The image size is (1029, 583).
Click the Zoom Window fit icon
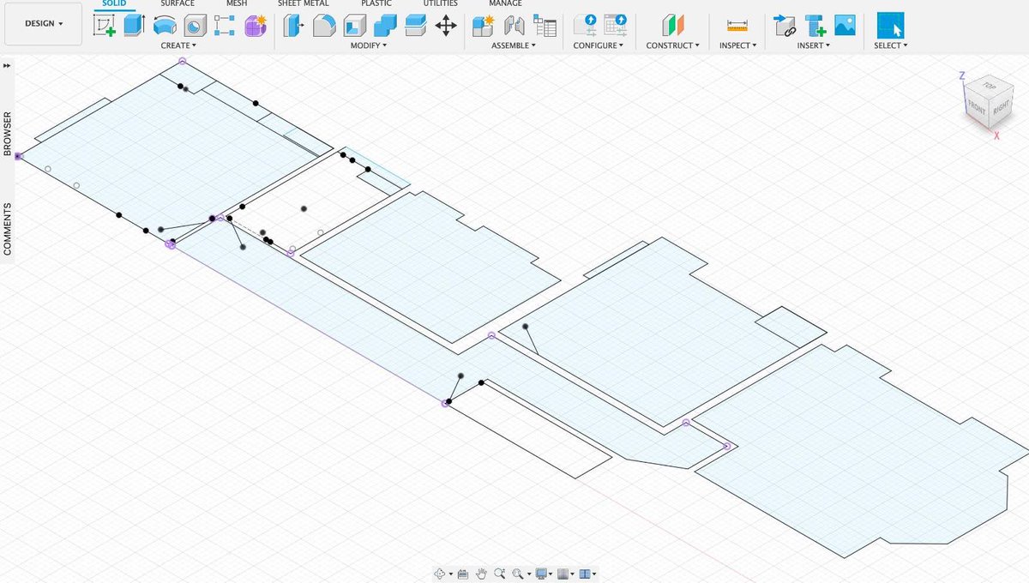click(520, 574)
